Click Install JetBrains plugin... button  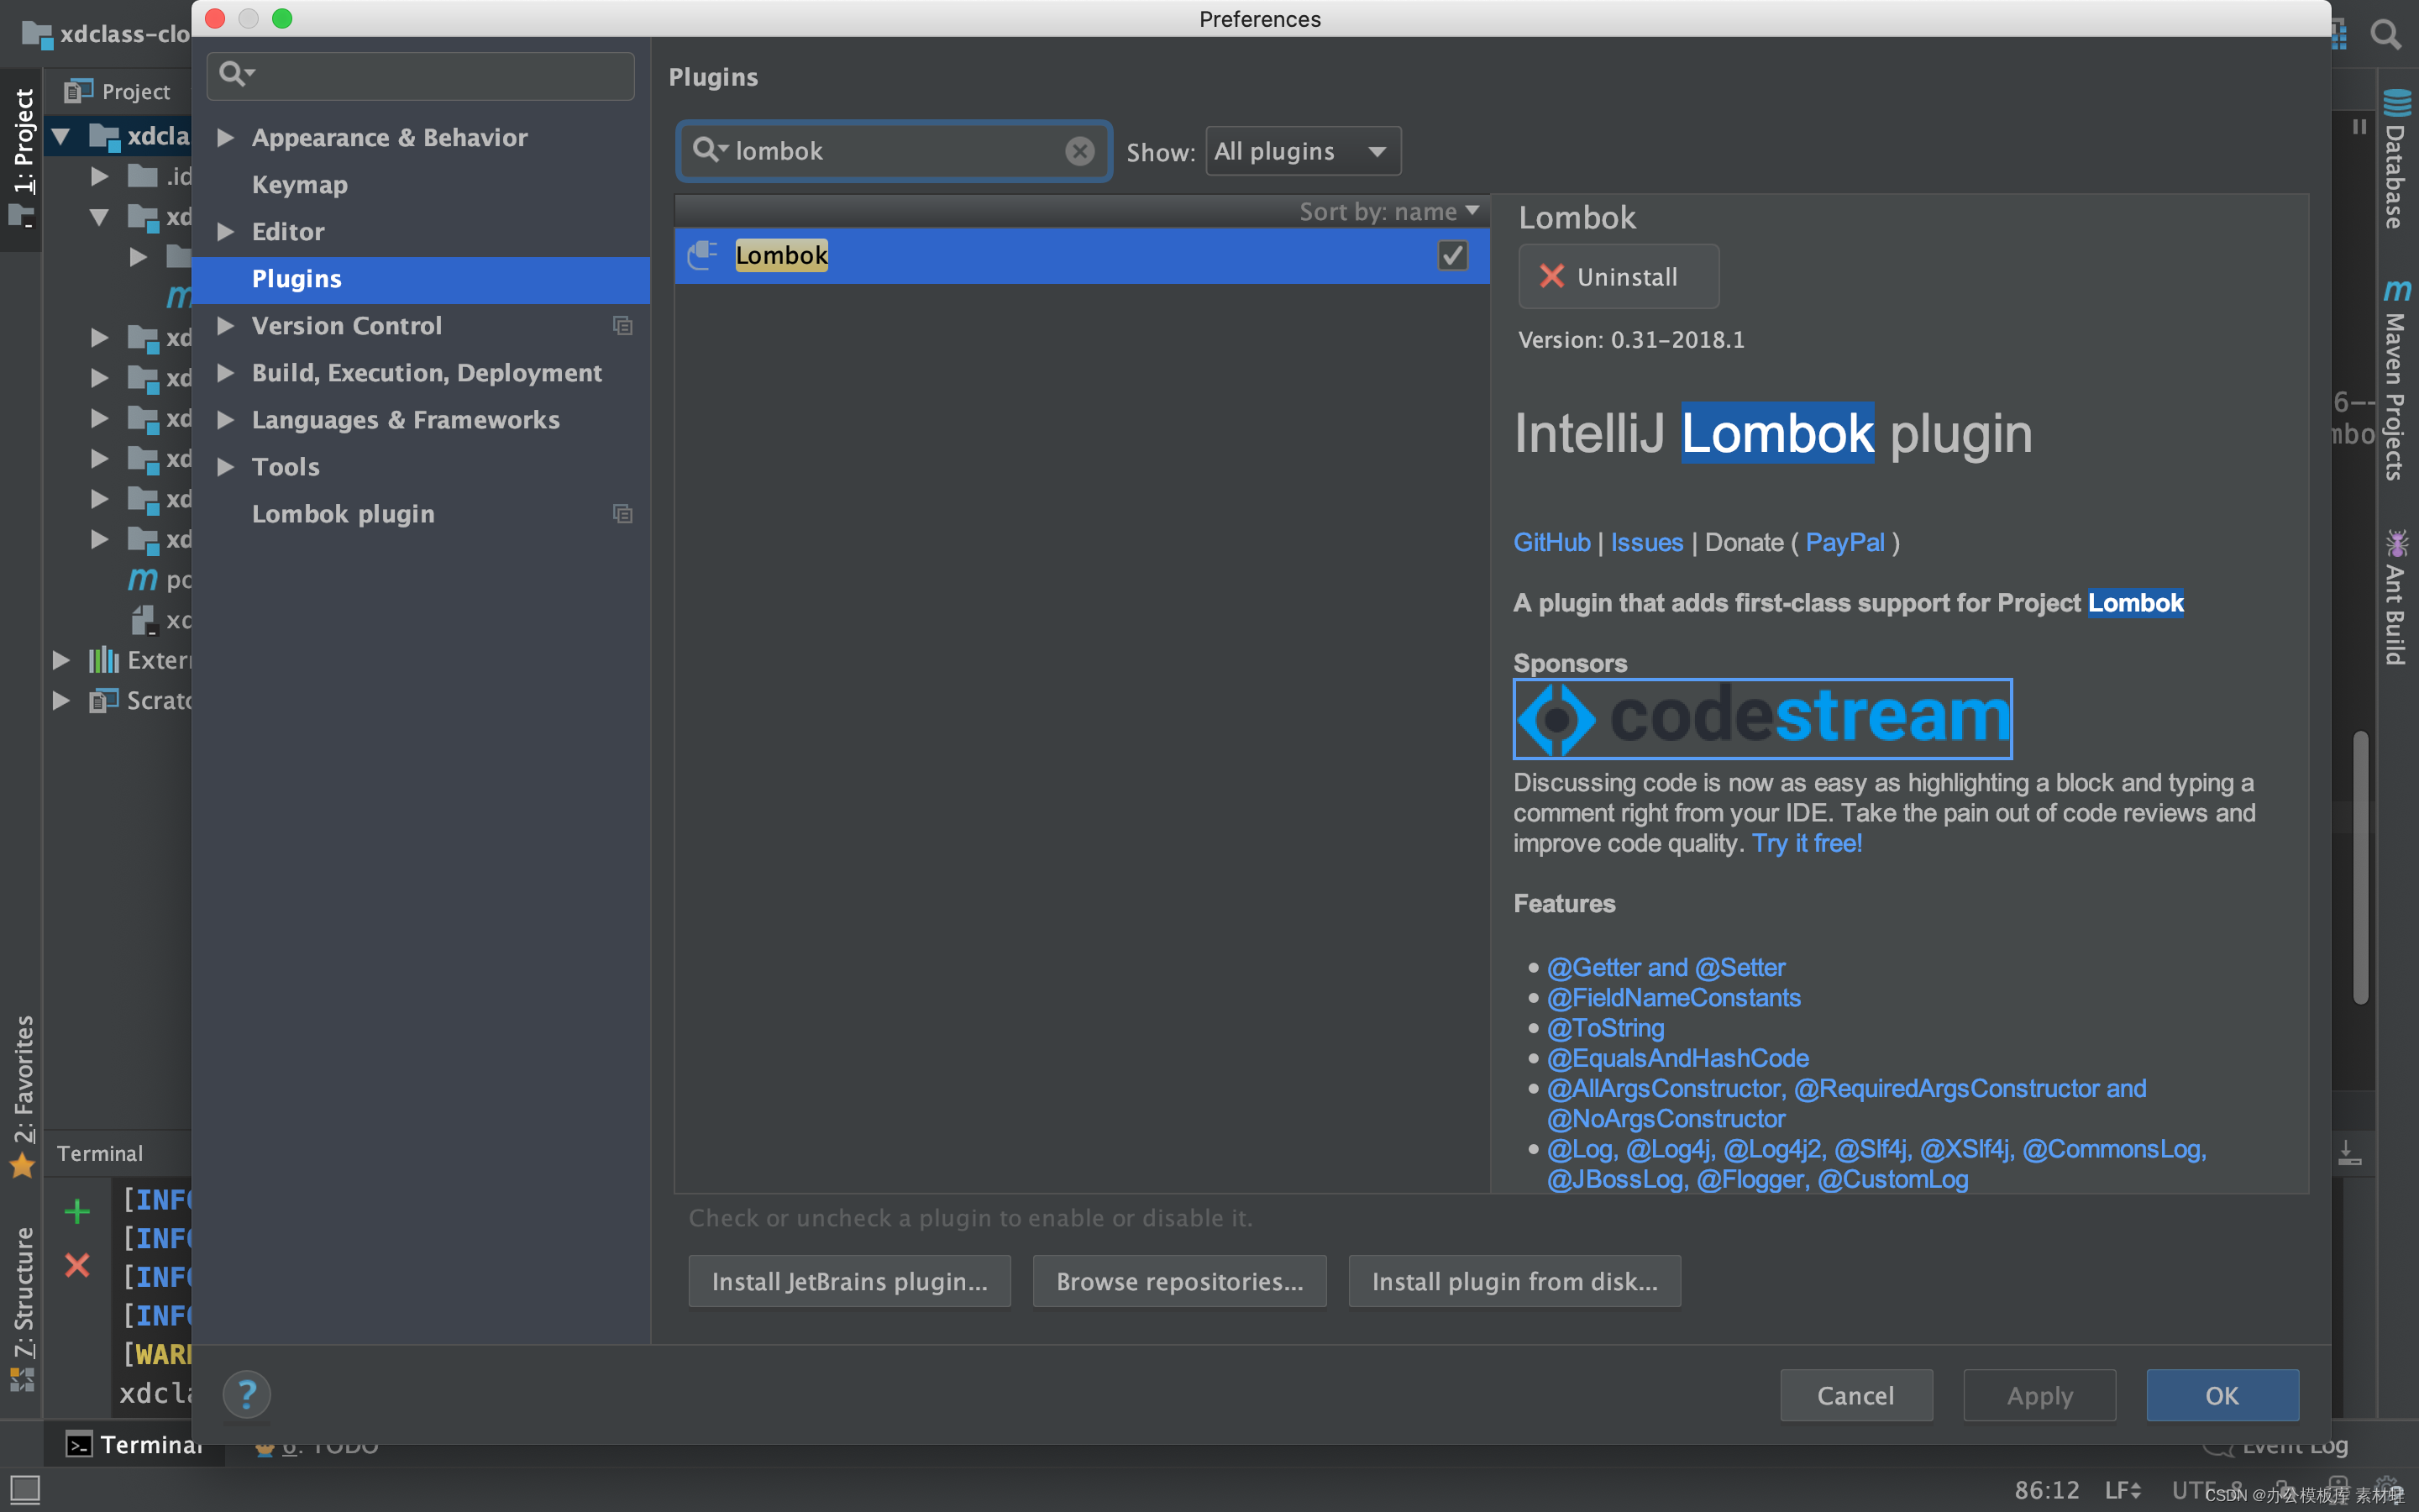pyautogui.click(x=850, y=1281)
